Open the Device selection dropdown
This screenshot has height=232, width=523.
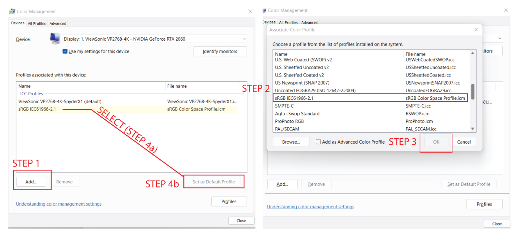(x=244, y=38)
